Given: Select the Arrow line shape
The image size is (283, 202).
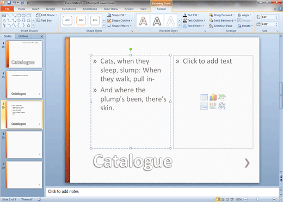Looking at the screenshot, I should pyautogui.click(x=14, y=16).
